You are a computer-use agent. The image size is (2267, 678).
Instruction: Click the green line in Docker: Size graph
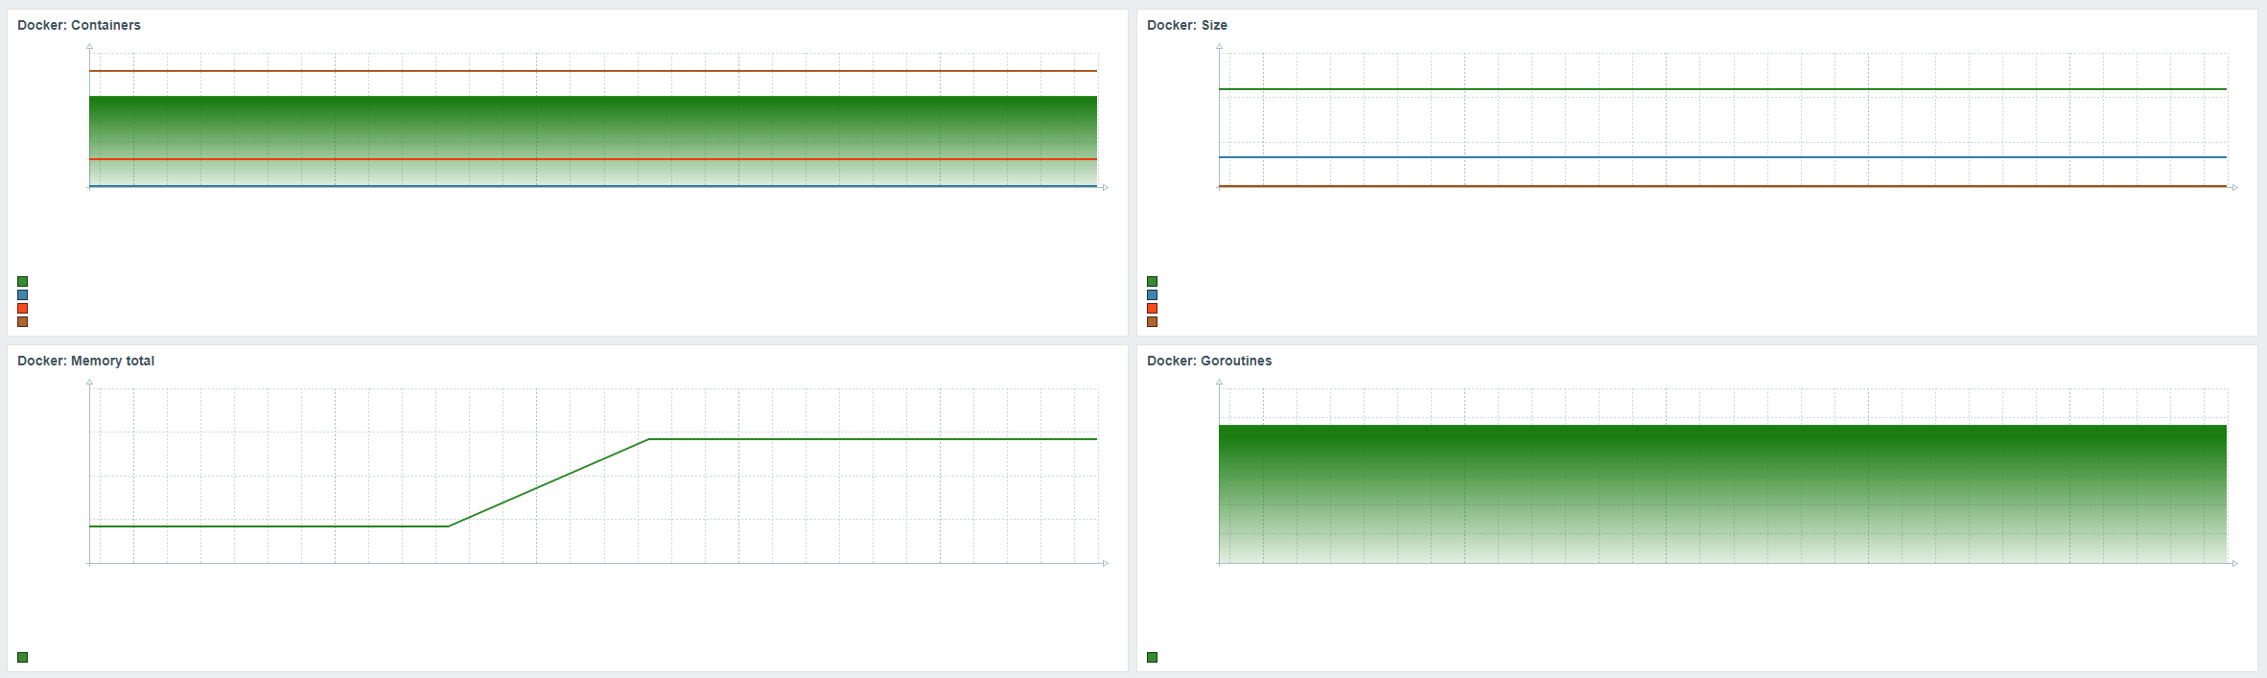[1722, 89]
